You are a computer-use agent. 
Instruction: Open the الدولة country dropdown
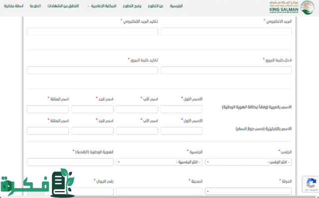pos(248,192)
